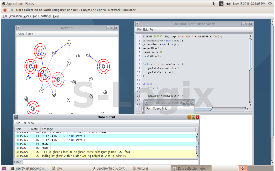The image size is (275, 171).
Task: Open File menu in Simulation script editor
Action: point(139,29)
